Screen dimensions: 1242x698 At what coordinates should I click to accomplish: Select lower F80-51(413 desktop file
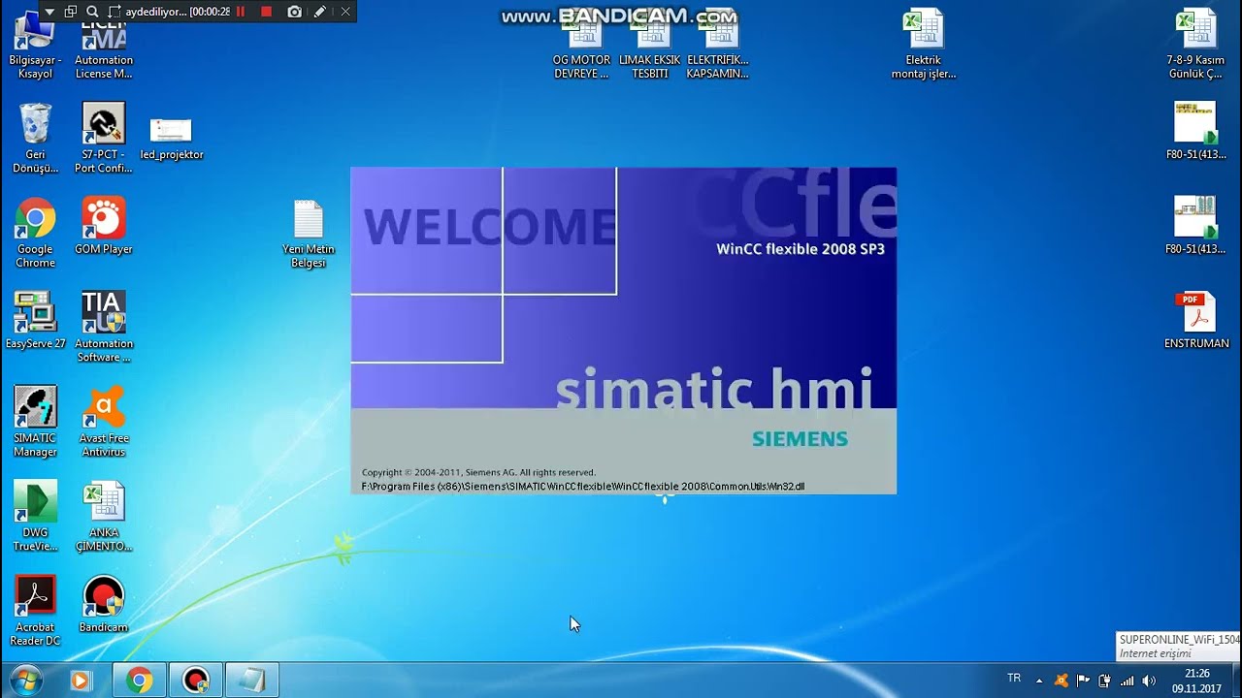coord(1195,225)
